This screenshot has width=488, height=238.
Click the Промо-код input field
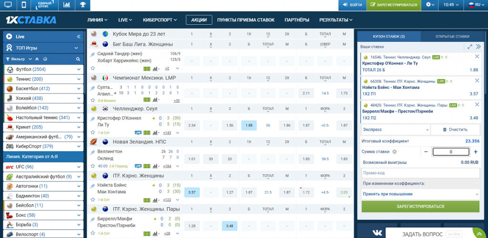[x=420, y=173]
